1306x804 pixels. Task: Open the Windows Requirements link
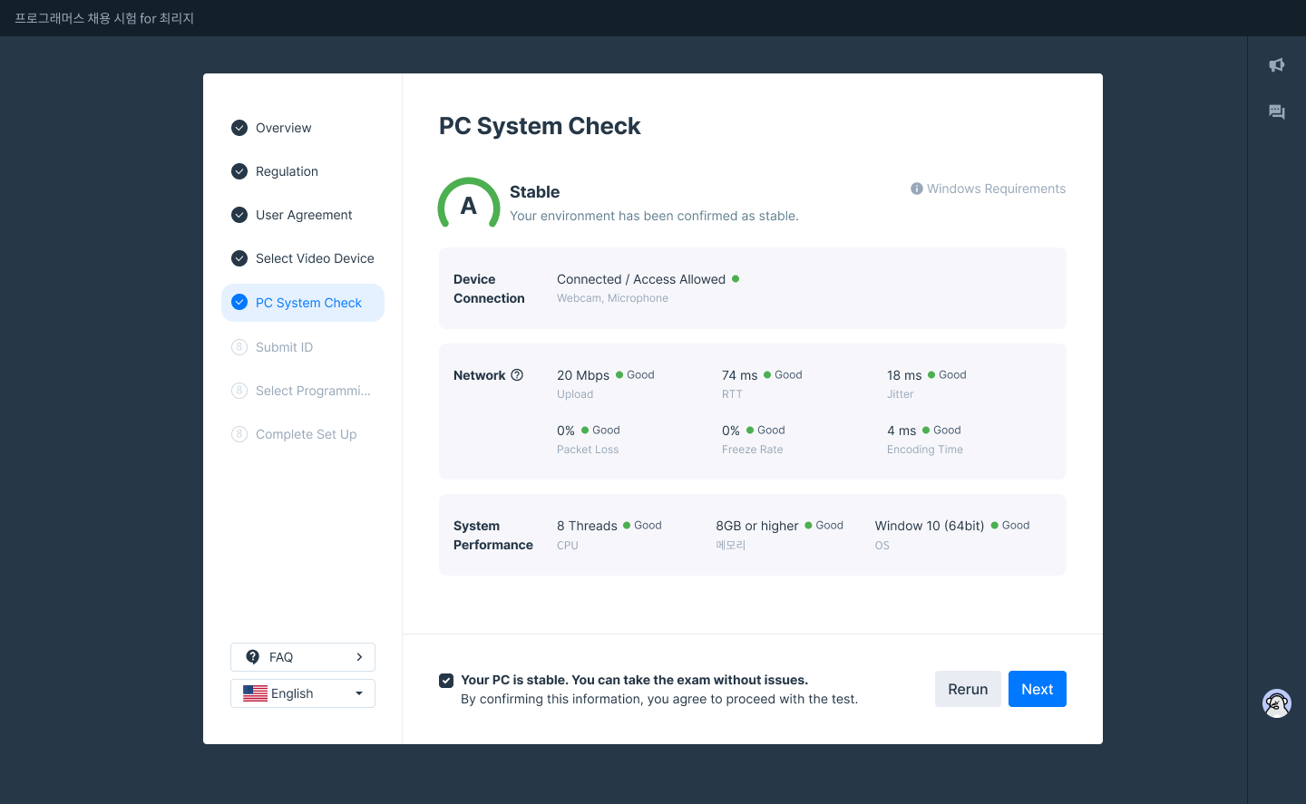pos(996,189)
